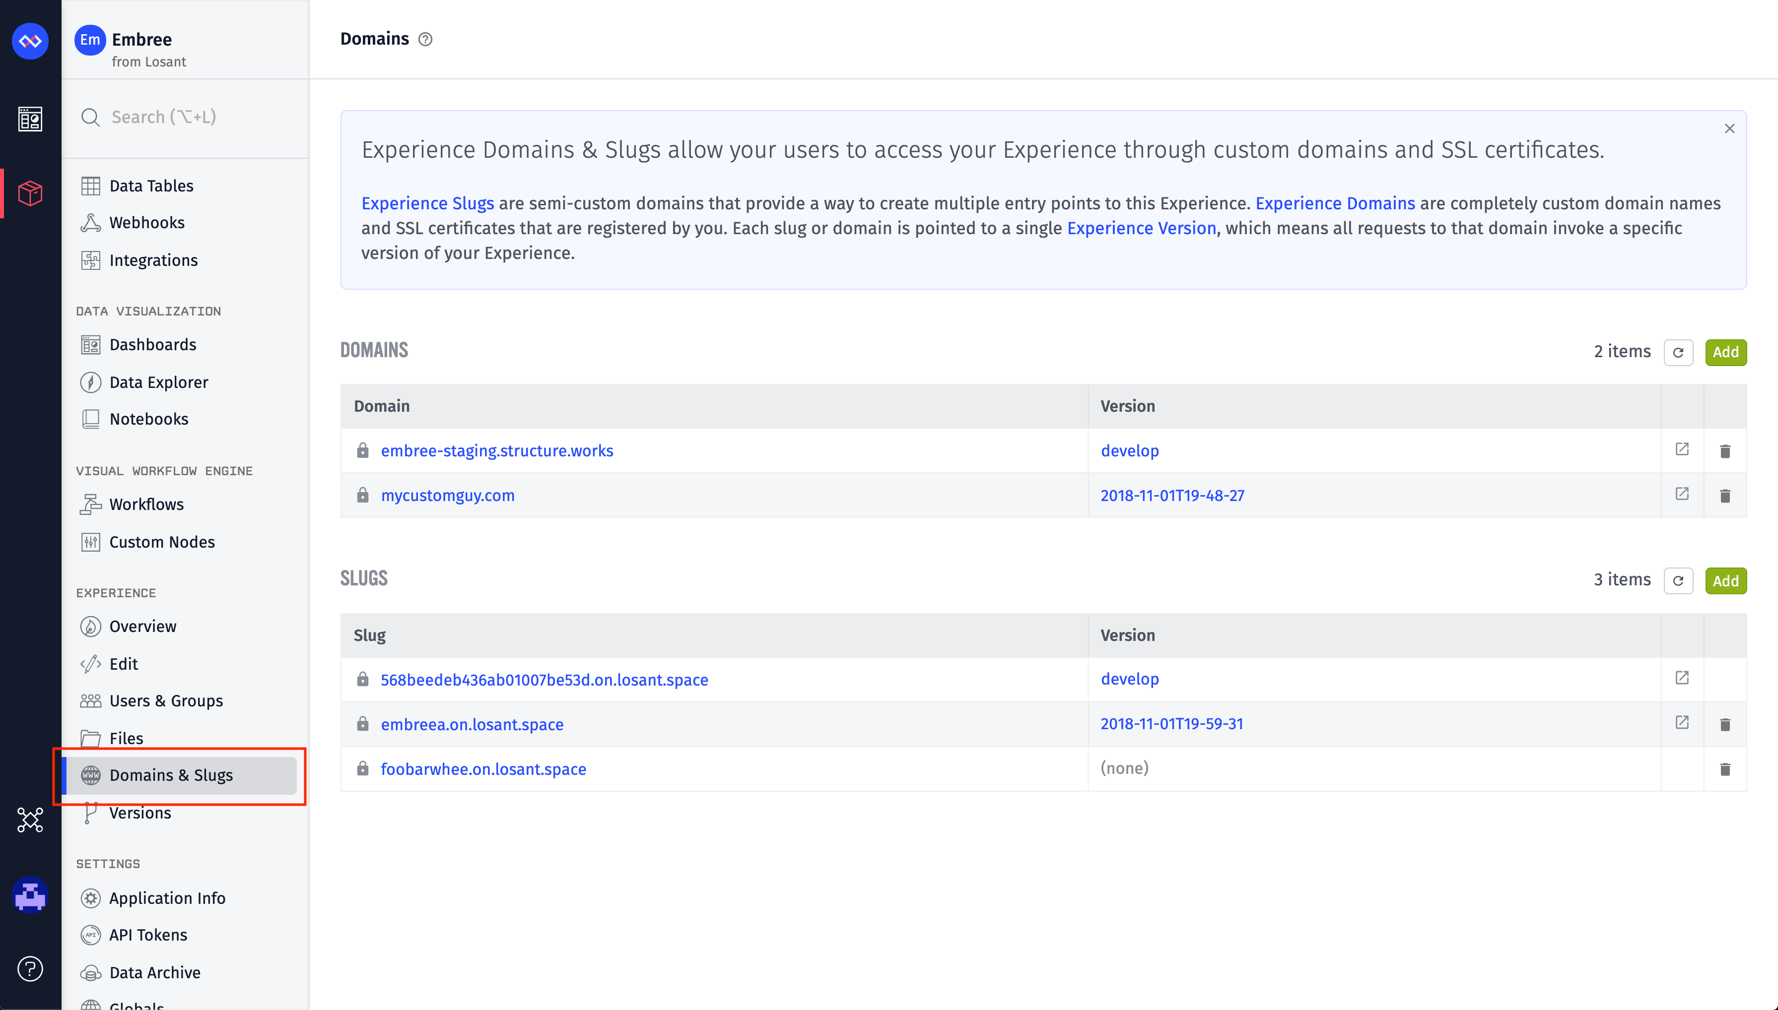Add a new domain

point(1726,352)
